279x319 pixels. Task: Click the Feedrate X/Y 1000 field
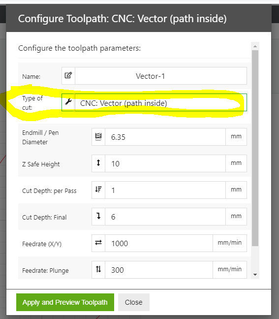pos(159,243)
